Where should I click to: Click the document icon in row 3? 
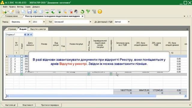tap(11, 61)
